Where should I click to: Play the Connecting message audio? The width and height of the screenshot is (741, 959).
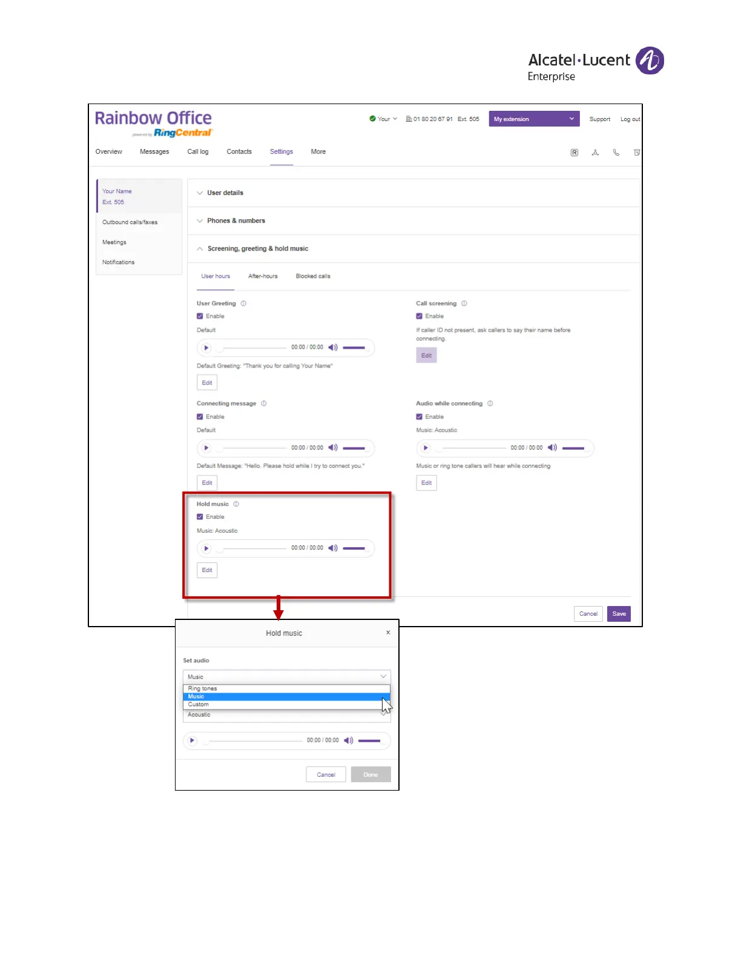pos(206,448)
